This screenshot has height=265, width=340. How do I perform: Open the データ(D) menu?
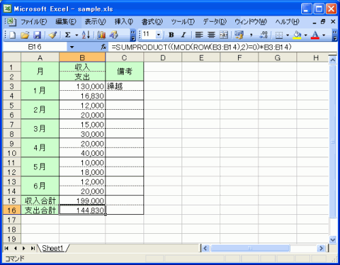tap(215, 22)
